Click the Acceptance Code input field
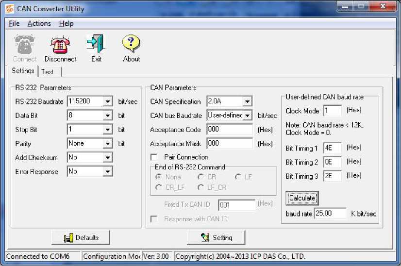The image size is (401, 266). coord(229,130)
